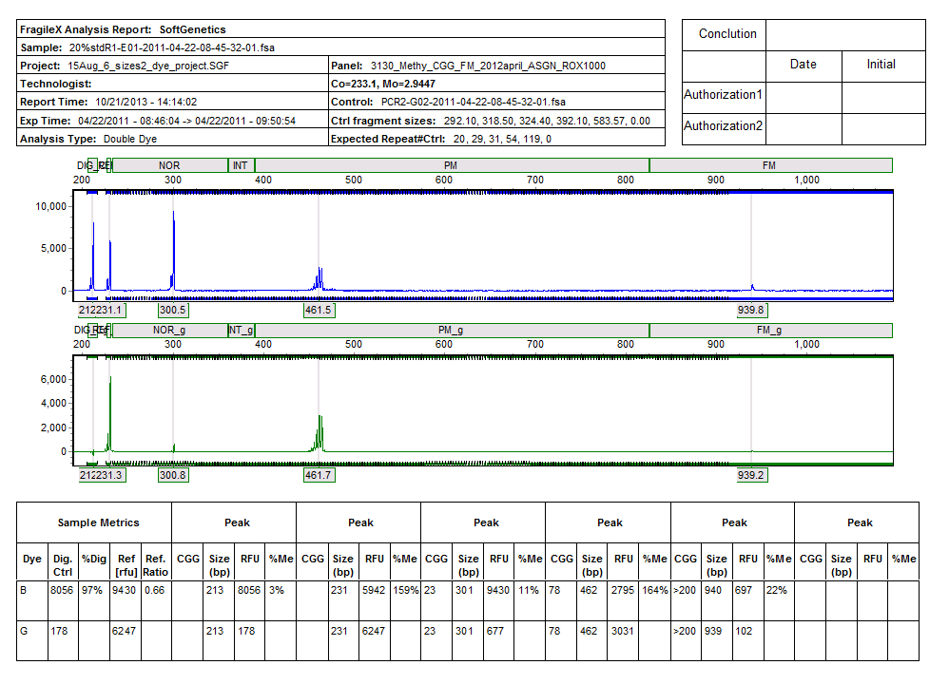949x684 pixels.
Task: Click the 97% digestion value
Action: pyautogui.click(x=92, y=590)
